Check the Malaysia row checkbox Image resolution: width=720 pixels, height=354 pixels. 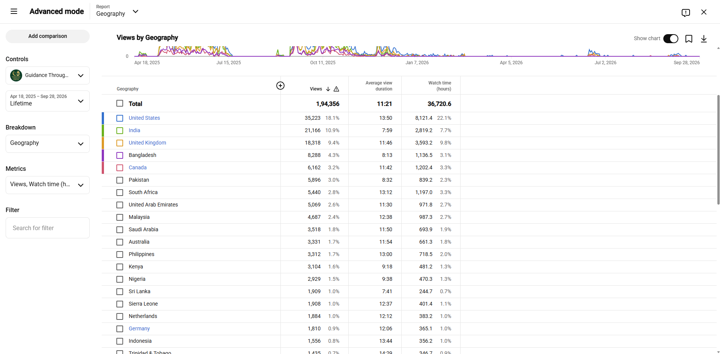(x=120, y=217)
